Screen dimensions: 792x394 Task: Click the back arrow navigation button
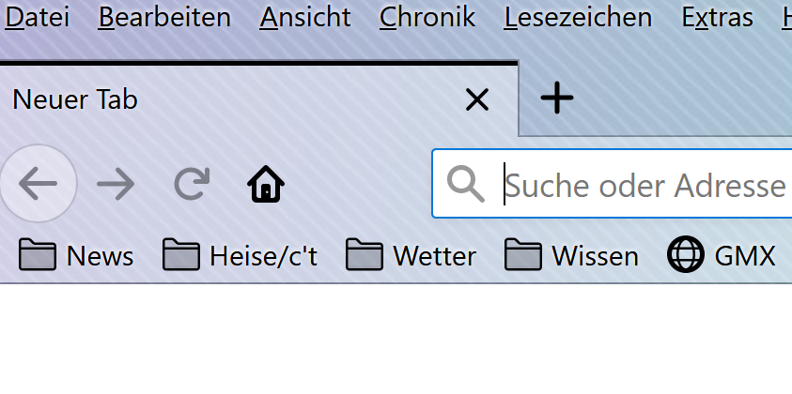pyautogui.click(x=38, y=184)
